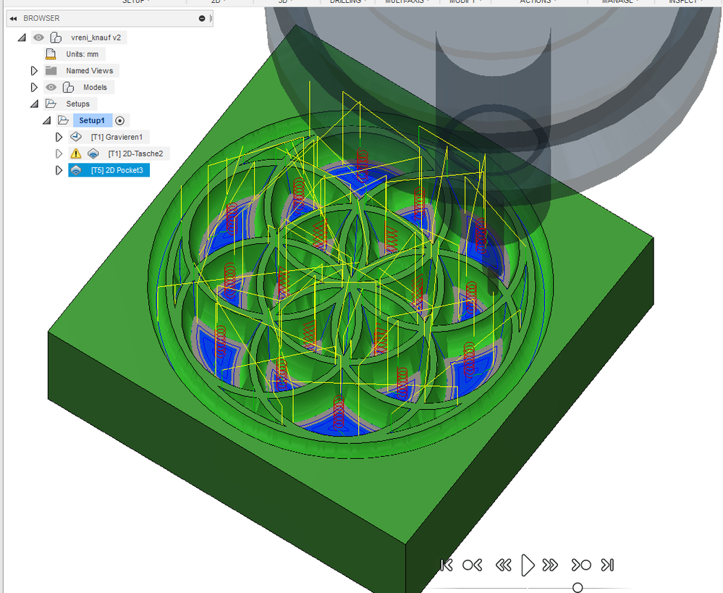Click the Models component icon
This screenshot has width=723, height=593.
[68, 87]
